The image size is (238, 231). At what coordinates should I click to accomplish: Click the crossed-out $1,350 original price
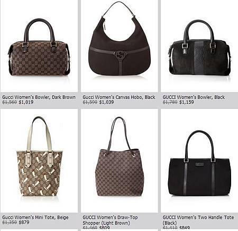[10, 223]
